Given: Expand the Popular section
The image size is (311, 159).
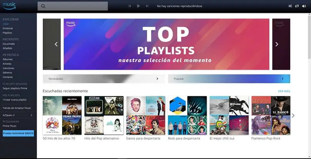Looking at the screenshot, I should (229, 79).
